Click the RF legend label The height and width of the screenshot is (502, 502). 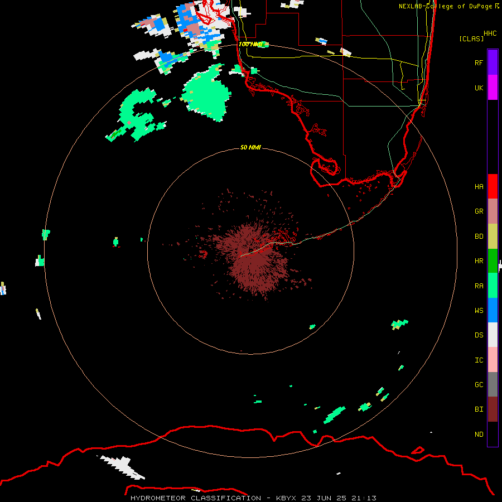tap(479, 62)
